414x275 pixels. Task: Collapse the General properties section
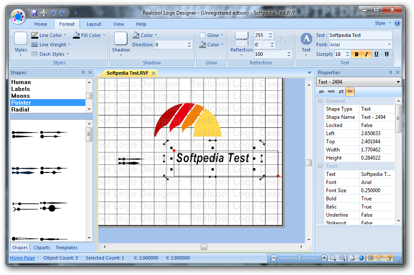coord(320,100)
